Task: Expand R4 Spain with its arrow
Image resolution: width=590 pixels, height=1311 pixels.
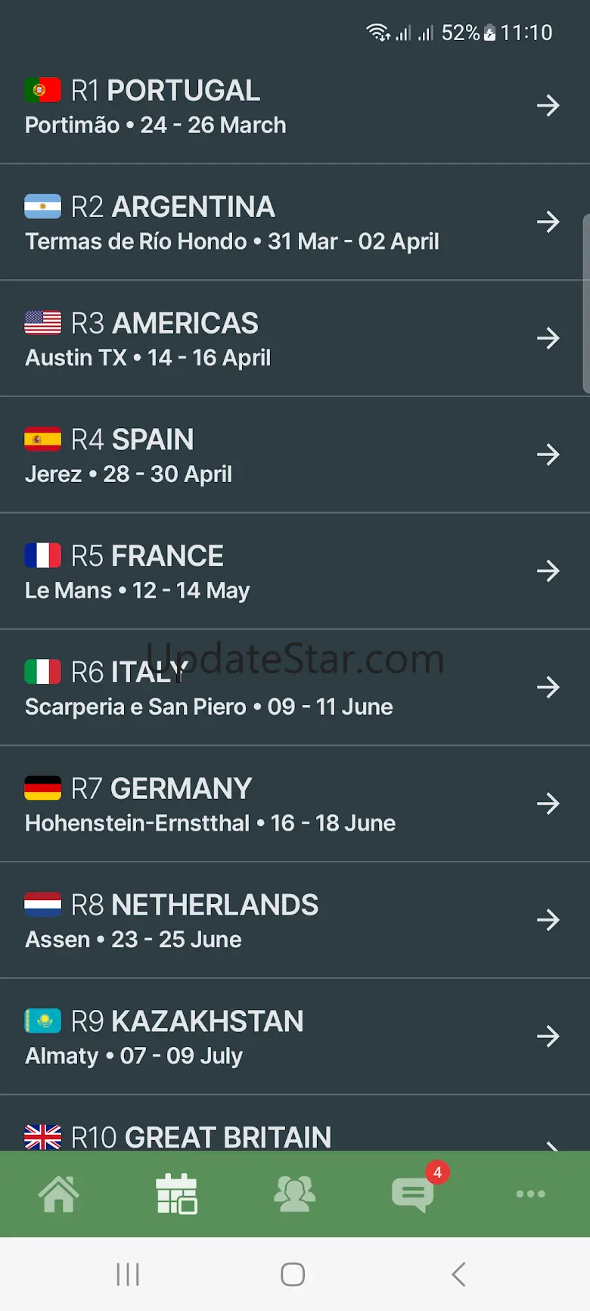Action: click(548, 455)
